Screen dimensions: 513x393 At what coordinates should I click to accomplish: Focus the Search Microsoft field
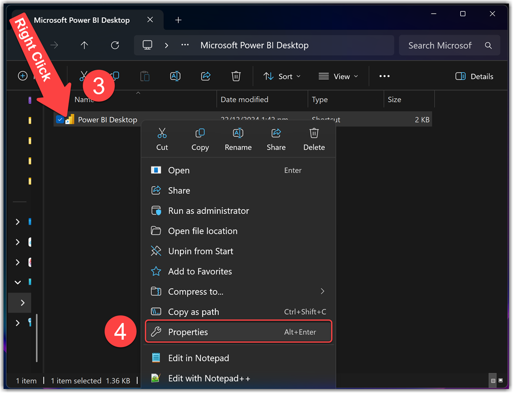(x=440, y=46)
